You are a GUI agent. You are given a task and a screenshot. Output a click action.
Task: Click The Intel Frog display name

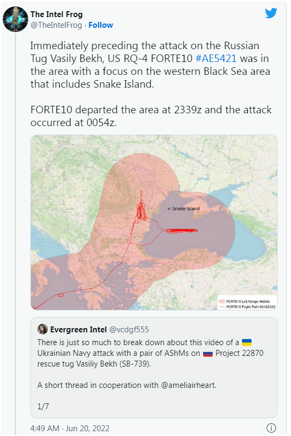pos(56,14)
